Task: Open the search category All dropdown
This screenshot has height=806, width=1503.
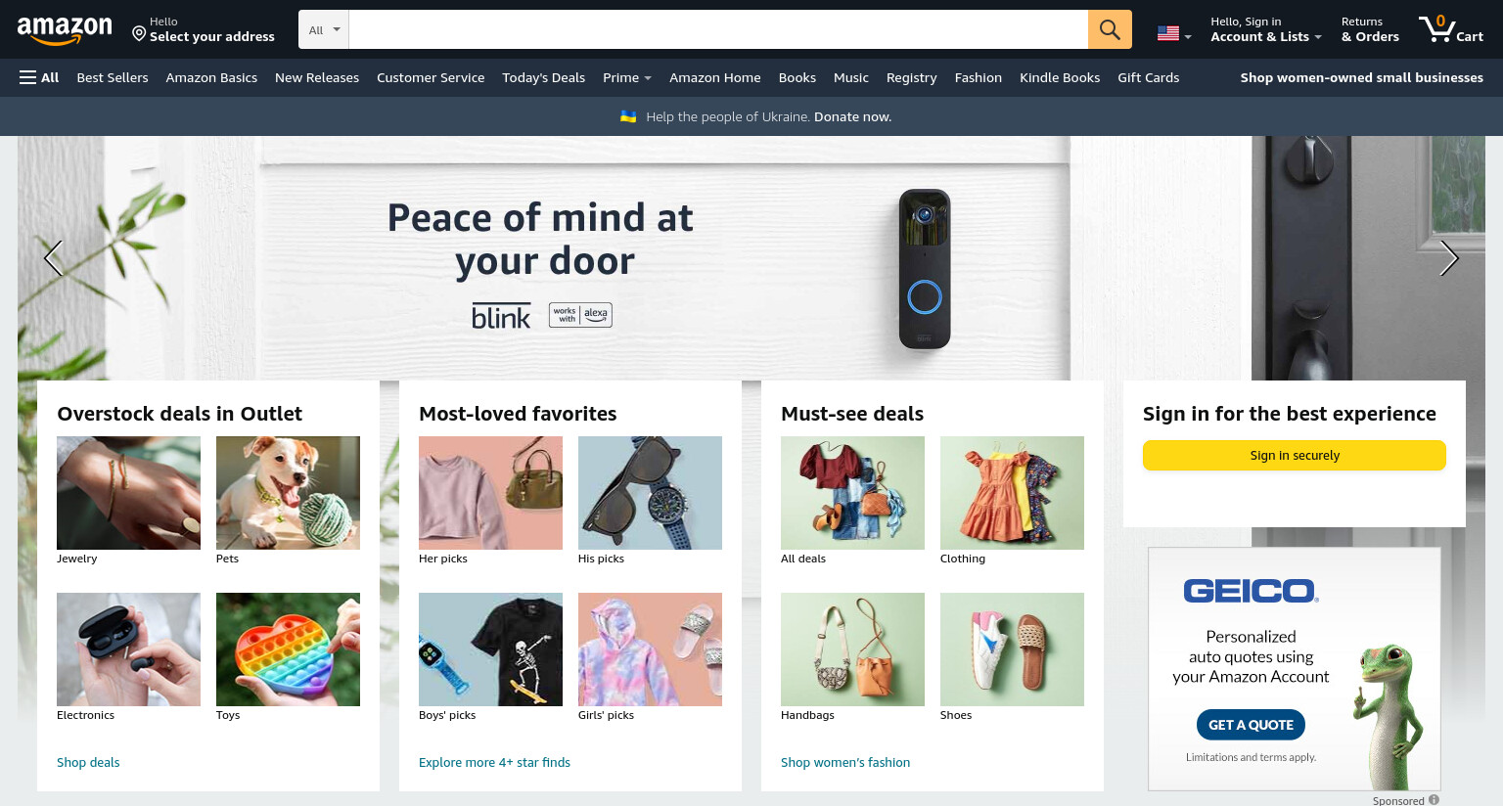Action: point(324,29)
